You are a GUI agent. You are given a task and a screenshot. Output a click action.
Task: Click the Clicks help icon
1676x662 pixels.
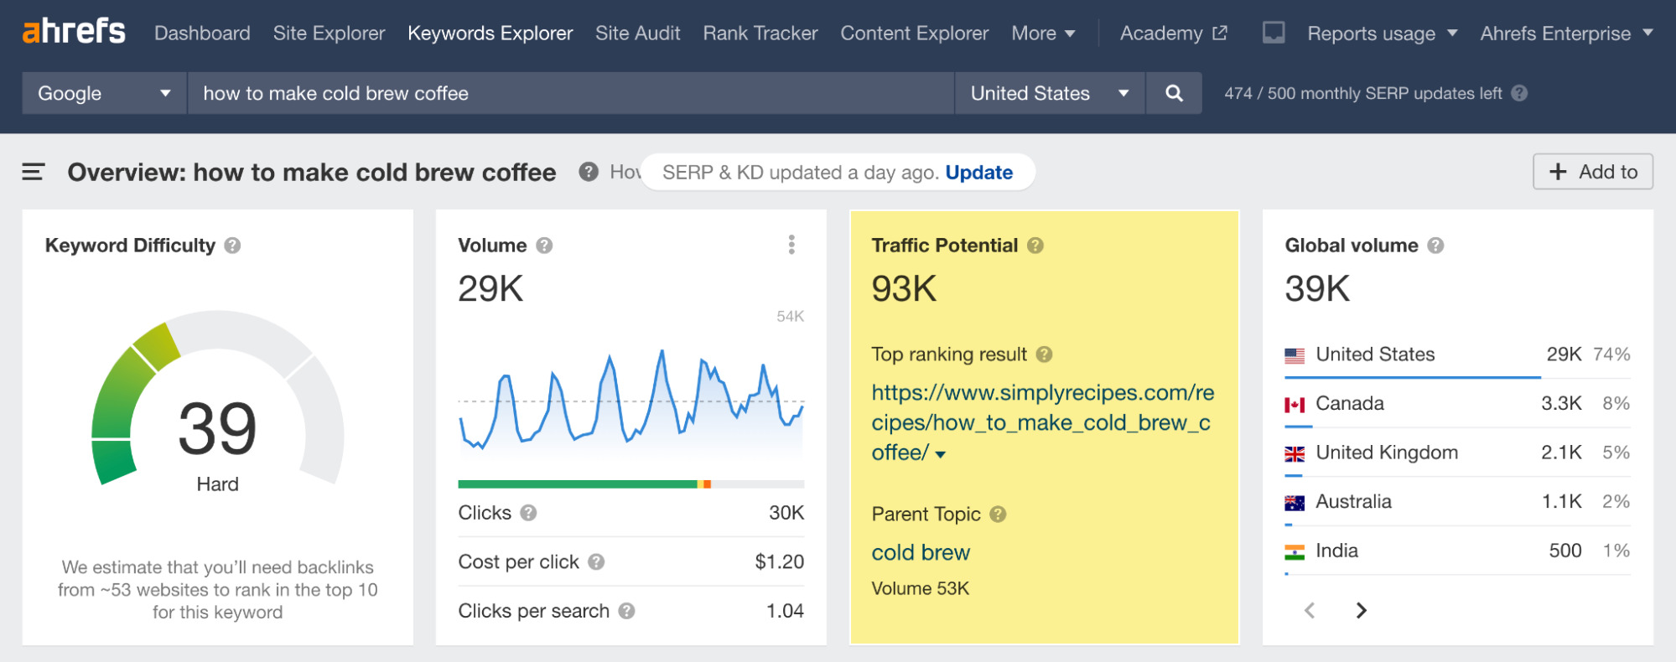coord(528,513)
